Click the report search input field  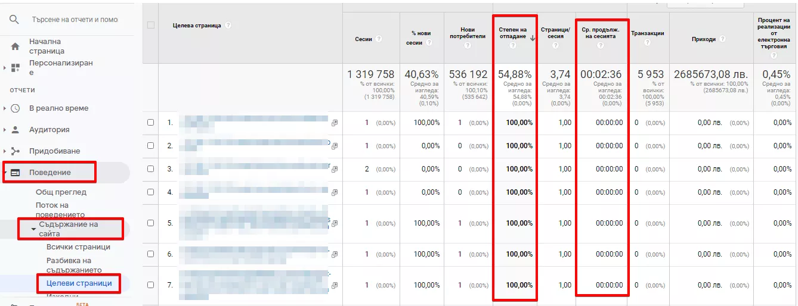click(75, 20)
